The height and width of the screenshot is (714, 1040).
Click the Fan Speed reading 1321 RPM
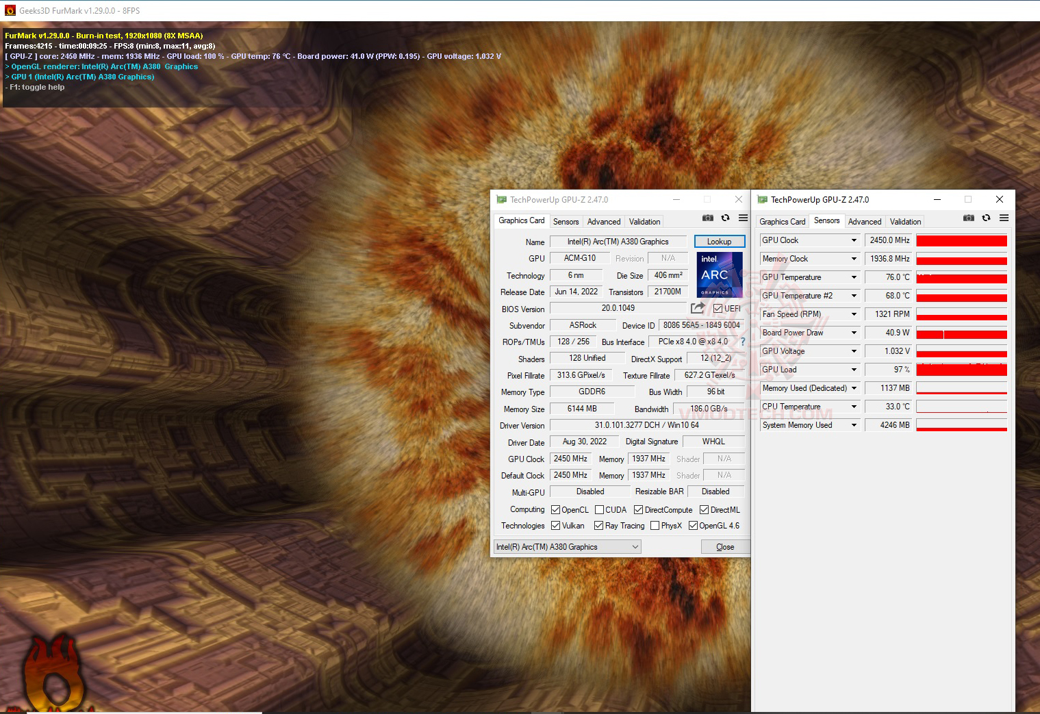click(x=889, y=314)
